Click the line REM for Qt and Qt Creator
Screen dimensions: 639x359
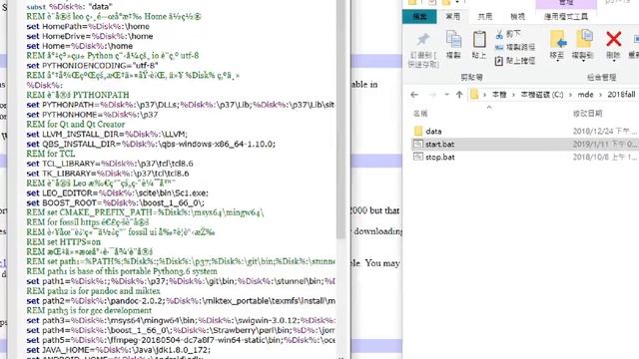76,124
